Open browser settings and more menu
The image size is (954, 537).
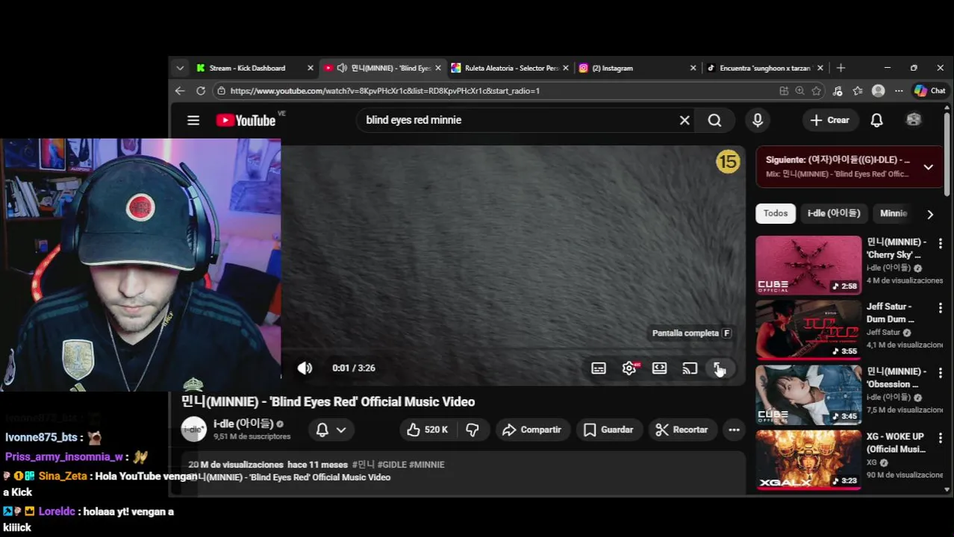pyautogui.click(x=899, y=91)
